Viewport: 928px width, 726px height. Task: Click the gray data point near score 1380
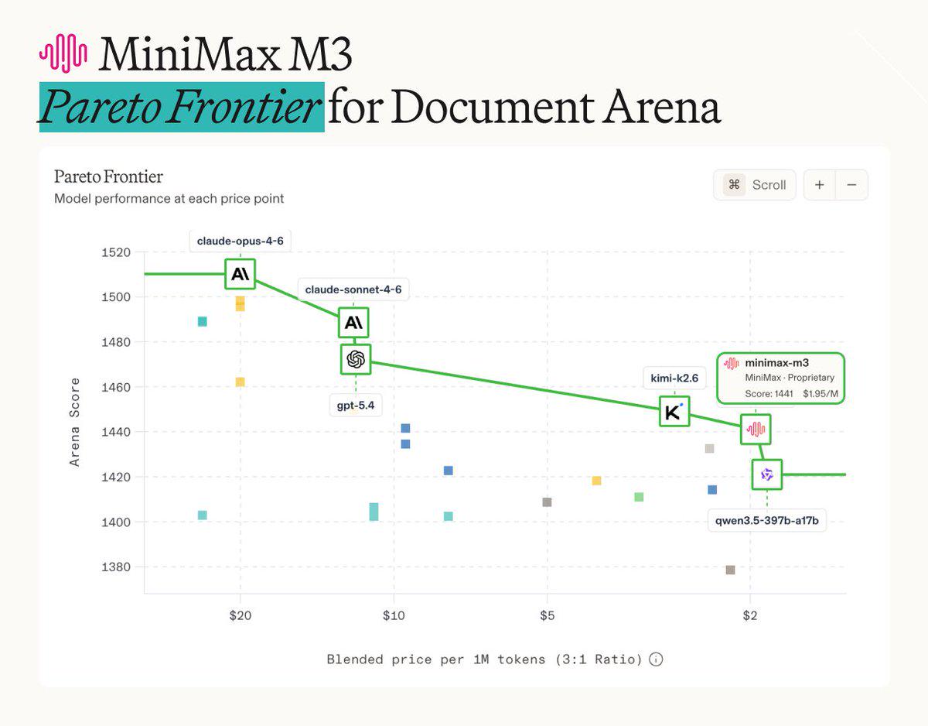click(730, 570)
